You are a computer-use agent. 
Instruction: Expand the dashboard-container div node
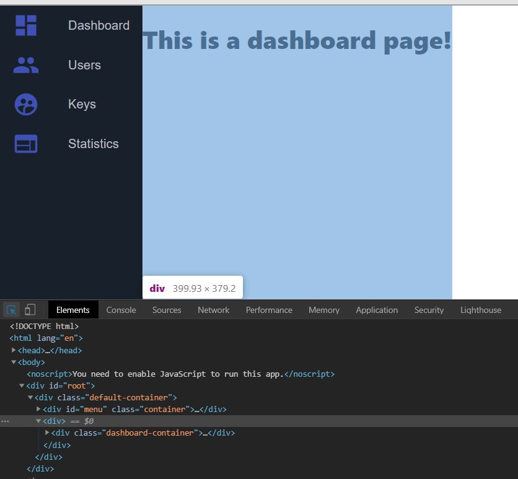tap(47, 433)
